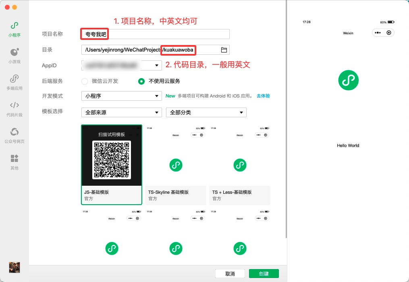Select 不使用云服务 radio option
The height and width of the screenshot is (282, 409).
(x=141, y=81)
